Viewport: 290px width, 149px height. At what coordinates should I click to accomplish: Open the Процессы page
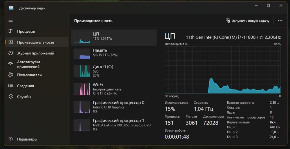pyautogui.click(x=37, y=31)
